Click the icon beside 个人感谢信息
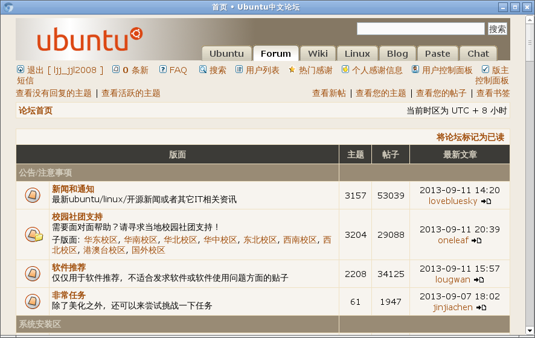Image resolution: width=535 pixels, height=338 pixels. click(x=345, y=69)
